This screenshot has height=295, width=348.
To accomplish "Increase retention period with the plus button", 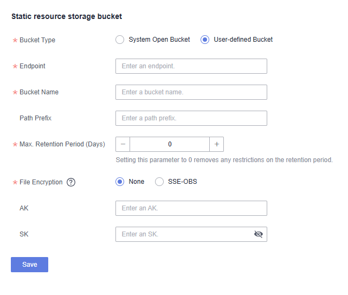I will pyautogui.click(x=216, y=144).
